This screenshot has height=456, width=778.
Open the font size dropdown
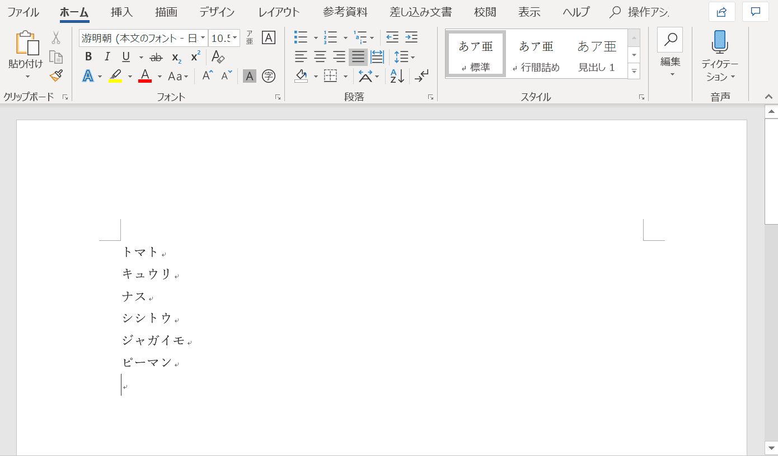[x=235, y=38]
